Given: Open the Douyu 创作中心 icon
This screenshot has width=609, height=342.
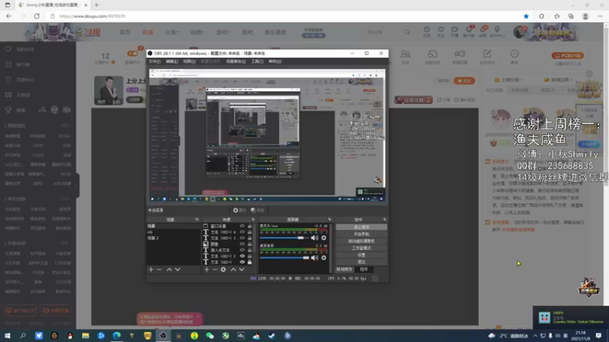Looking at the screenshot, I should tap(497, 32).
